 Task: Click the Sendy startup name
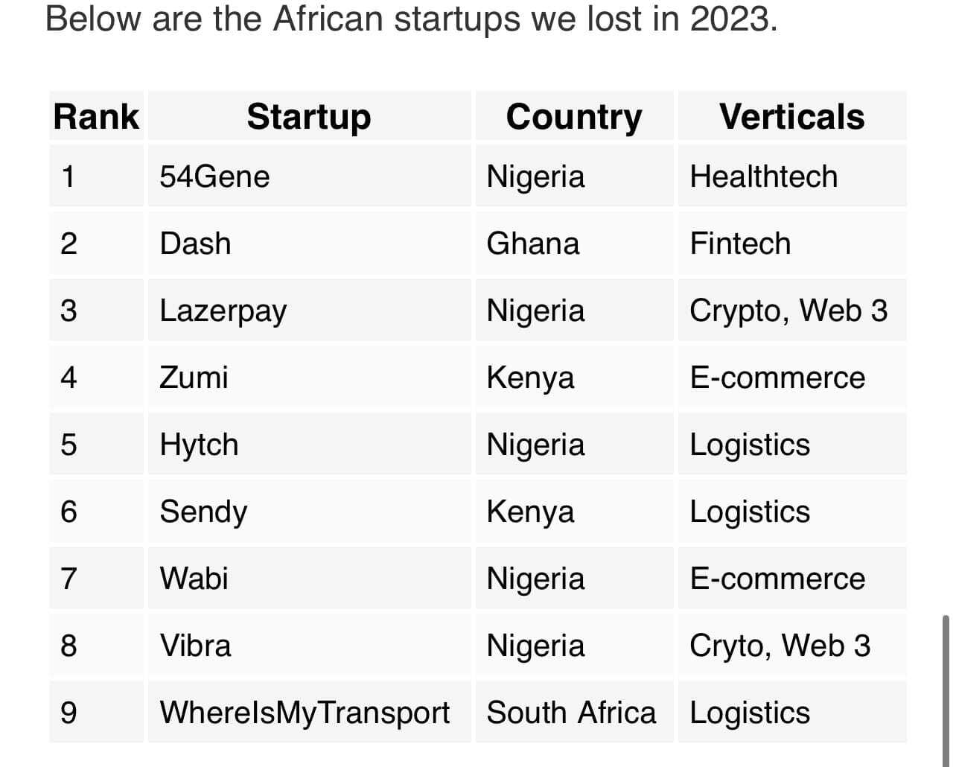[x=203, y=512]
